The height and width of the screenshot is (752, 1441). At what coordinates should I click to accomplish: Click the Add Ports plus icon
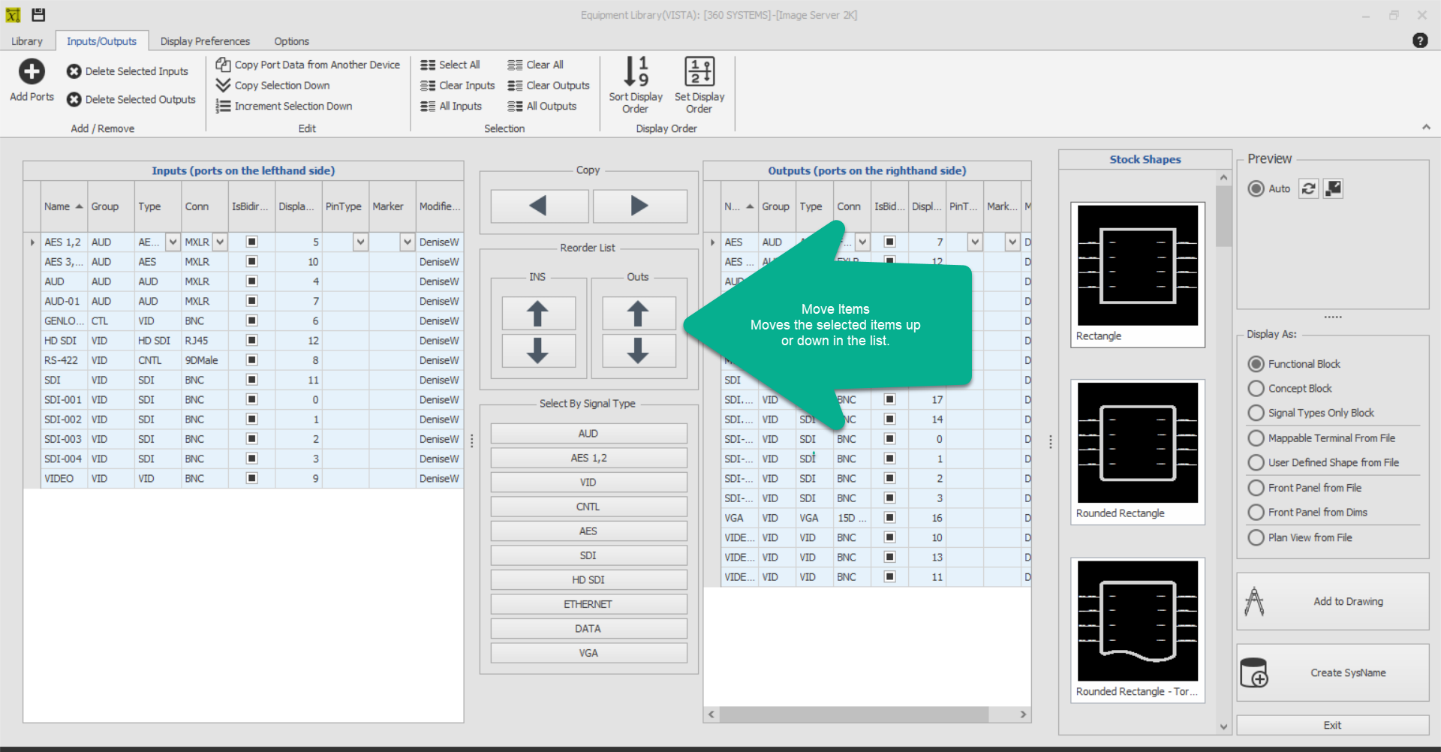click(32, 71)
